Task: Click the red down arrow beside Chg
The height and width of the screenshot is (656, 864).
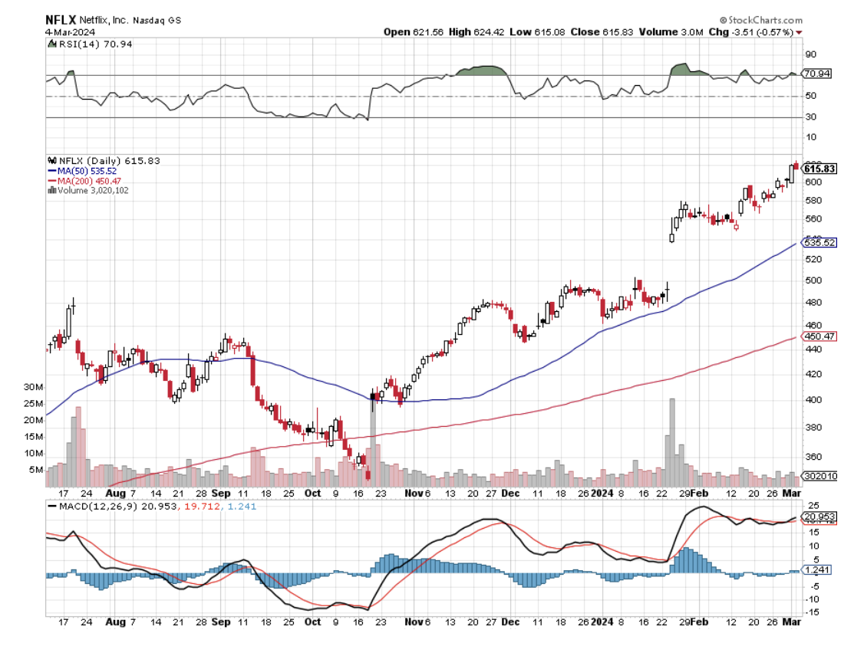Action: tap(800, 32)
